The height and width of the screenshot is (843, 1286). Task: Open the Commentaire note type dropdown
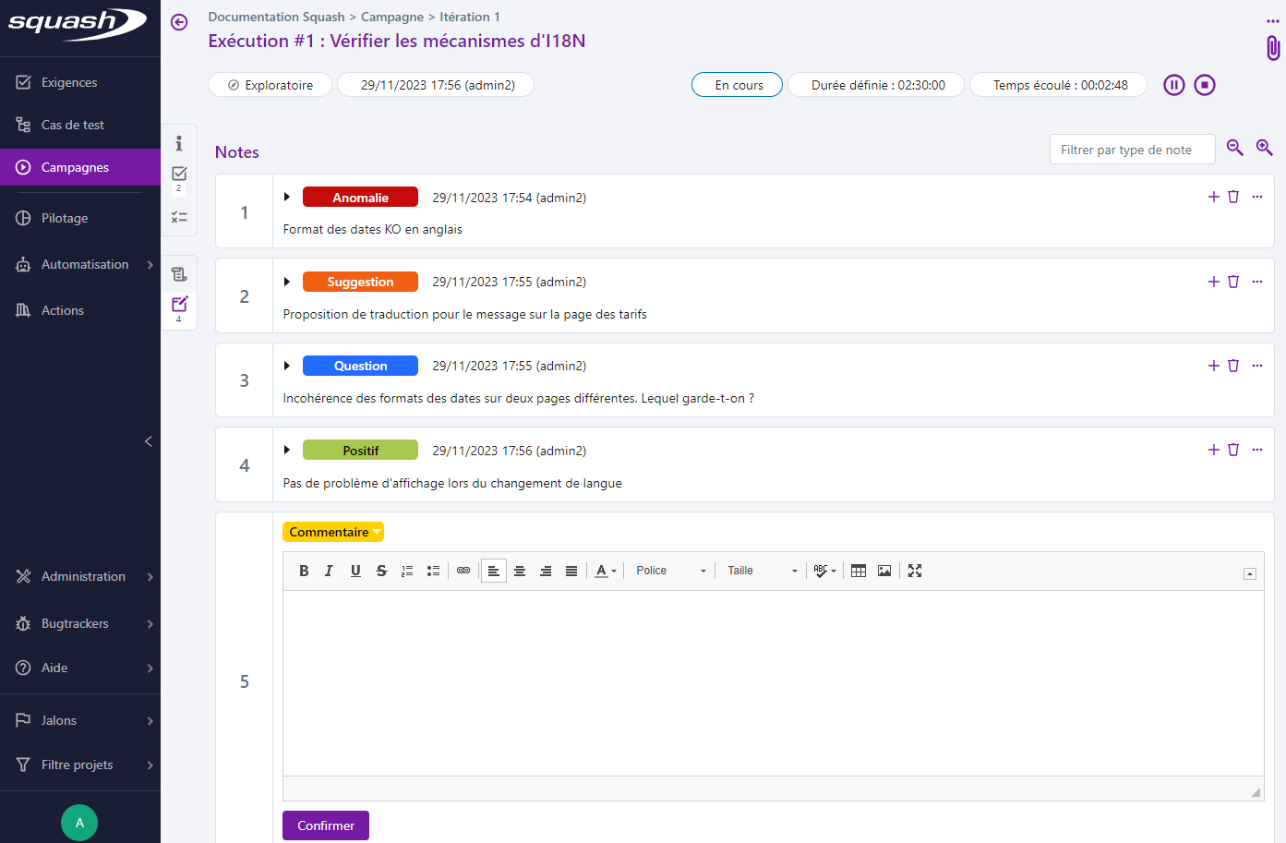point(332,532)
